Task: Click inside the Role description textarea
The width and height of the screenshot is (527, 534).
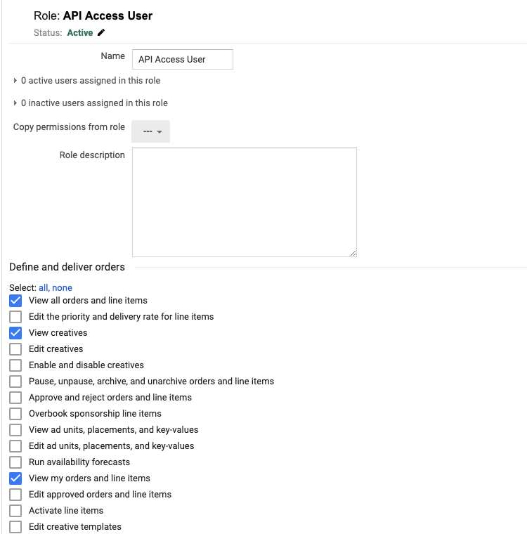Action: (244, 202)
